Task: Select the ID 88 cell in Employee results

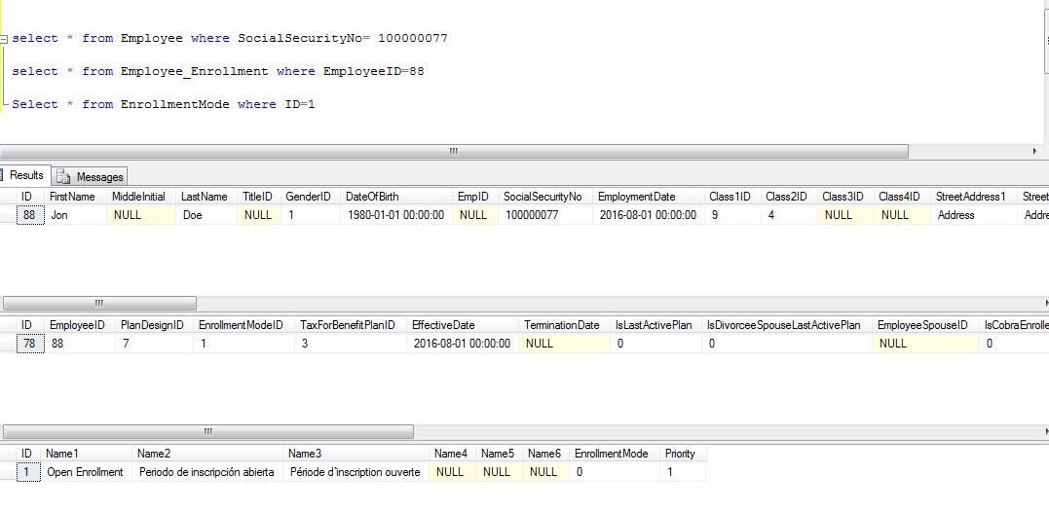Action: 31,215
